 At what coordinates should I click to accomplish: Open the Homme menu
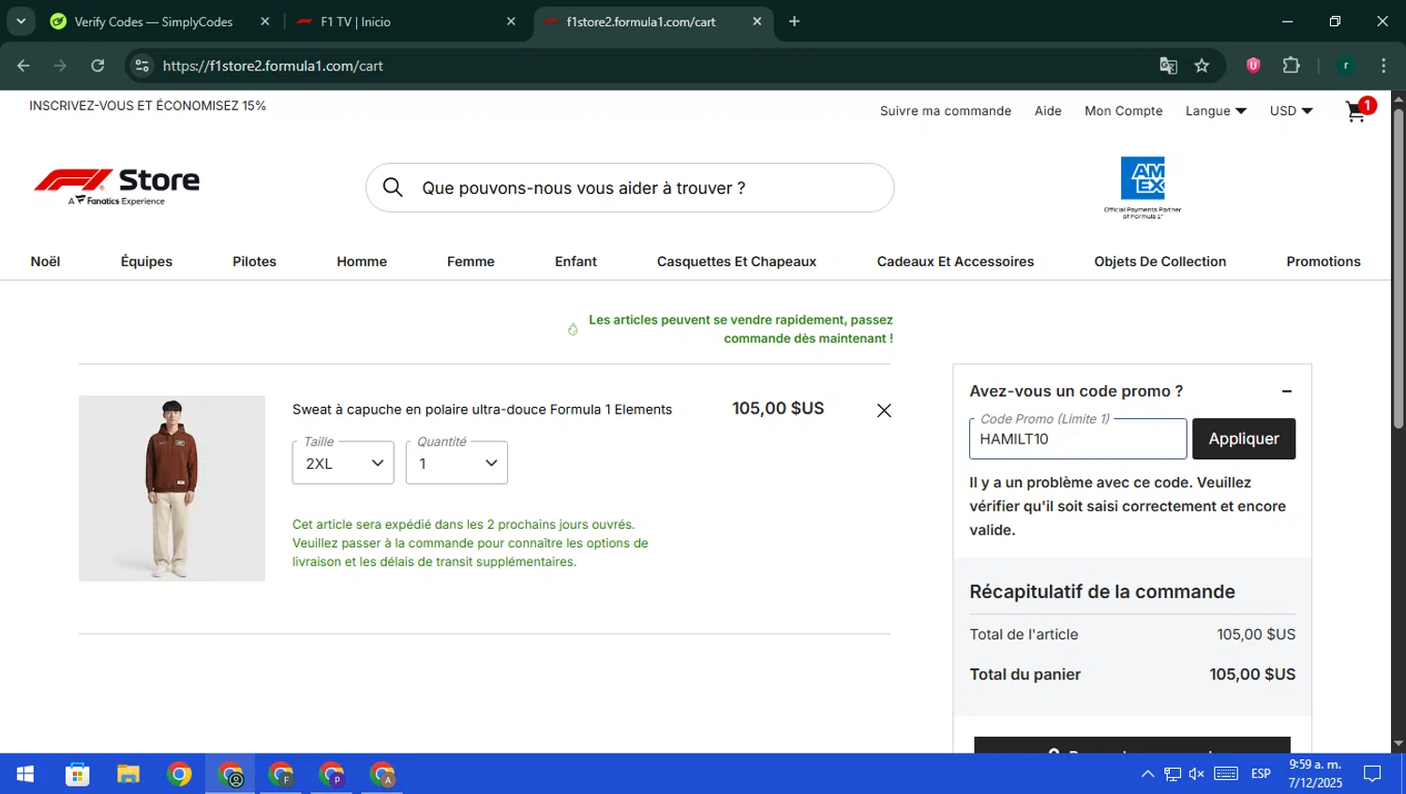(362, 262)
